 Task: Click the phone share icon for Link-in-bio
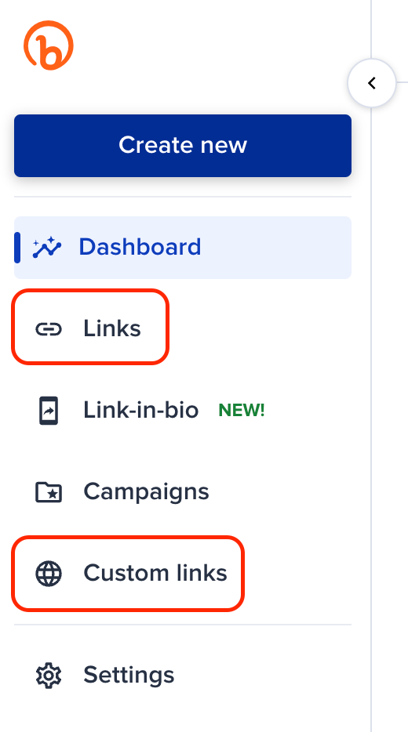pyautogui.click(x=49, y=411)
